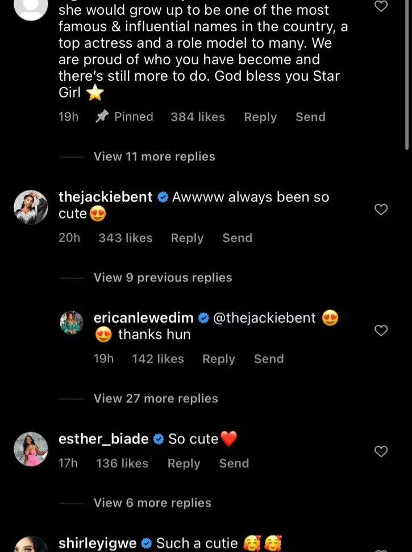View the 343 likes on thejackiebent's comment

(x=125, y=238)
